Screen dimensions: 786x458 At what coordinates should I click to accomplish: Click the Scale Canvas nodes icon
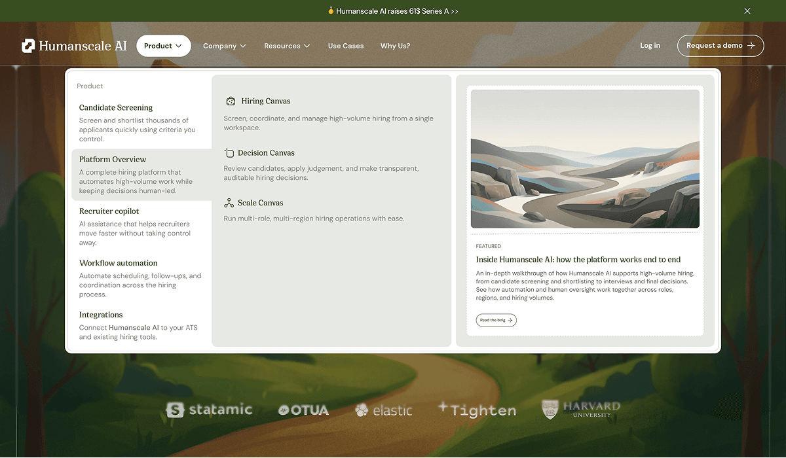pos(229,203)
